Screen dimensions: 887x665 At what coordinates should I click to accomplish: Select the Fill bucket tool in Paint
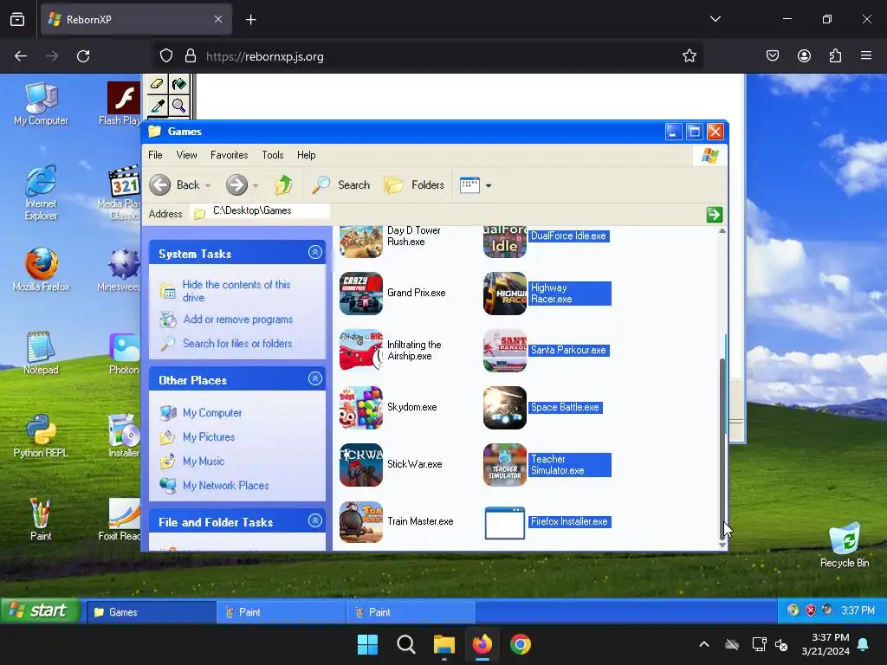click(179, 84)
